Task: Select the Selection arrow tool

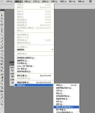Action: 2,15
